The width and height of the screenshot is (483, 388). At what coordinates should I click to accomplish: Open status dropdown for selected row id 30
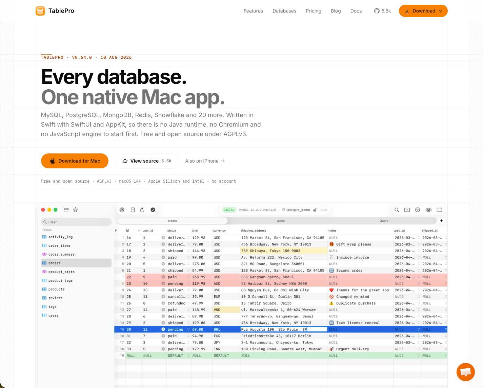coord(188,329)
